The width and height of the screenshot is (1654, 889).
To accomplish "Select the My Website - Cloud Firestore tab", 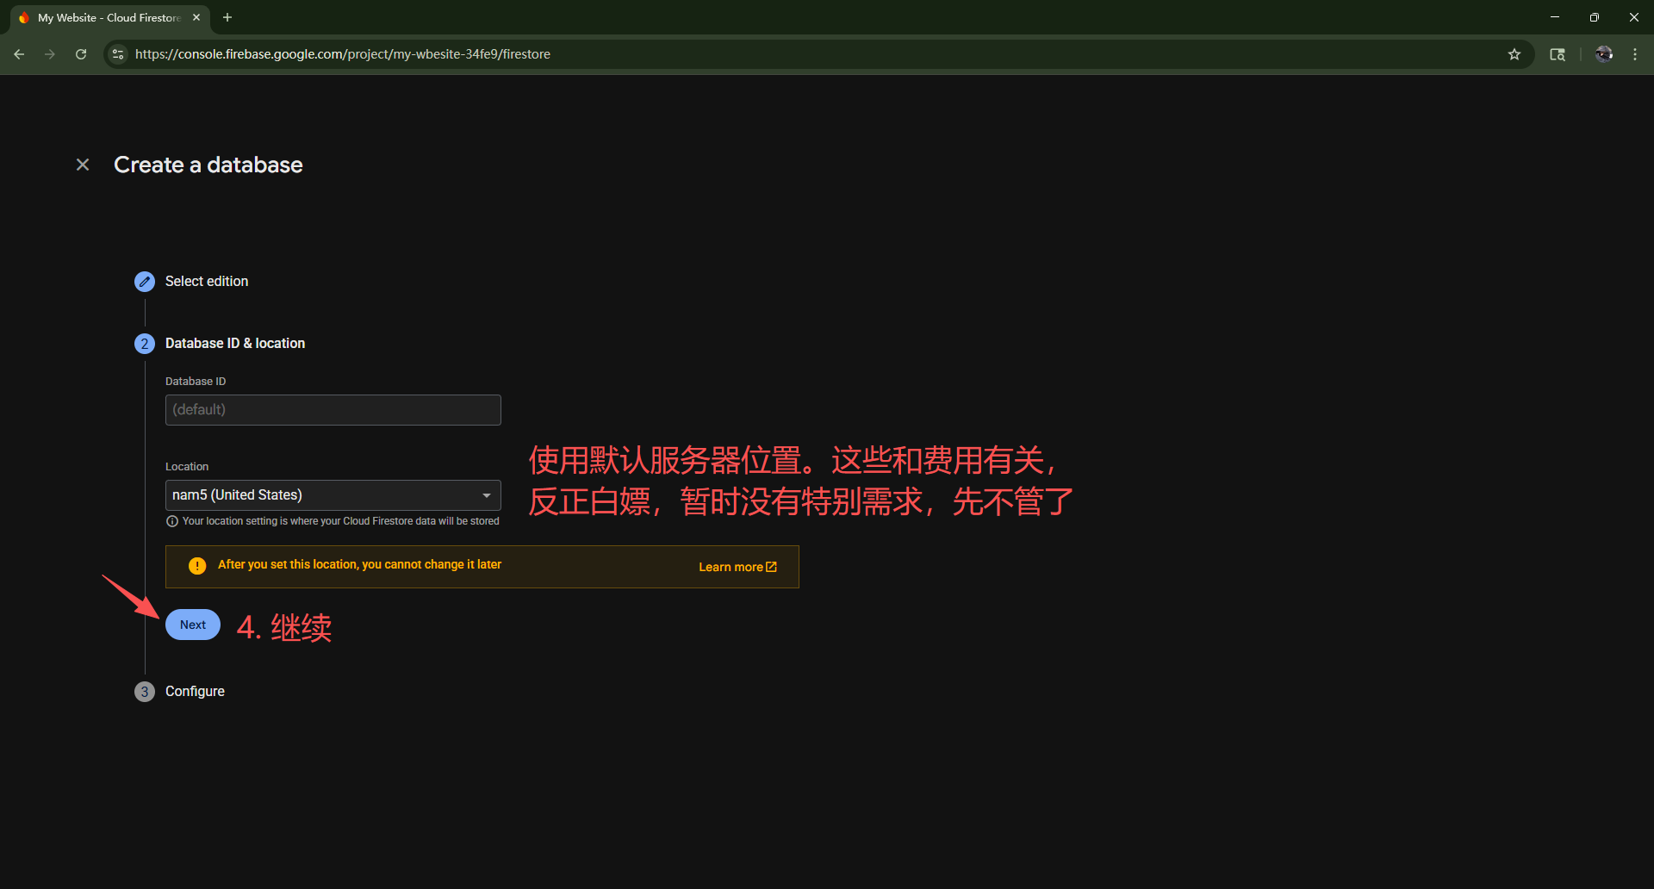I will click(x=109, y=17).
